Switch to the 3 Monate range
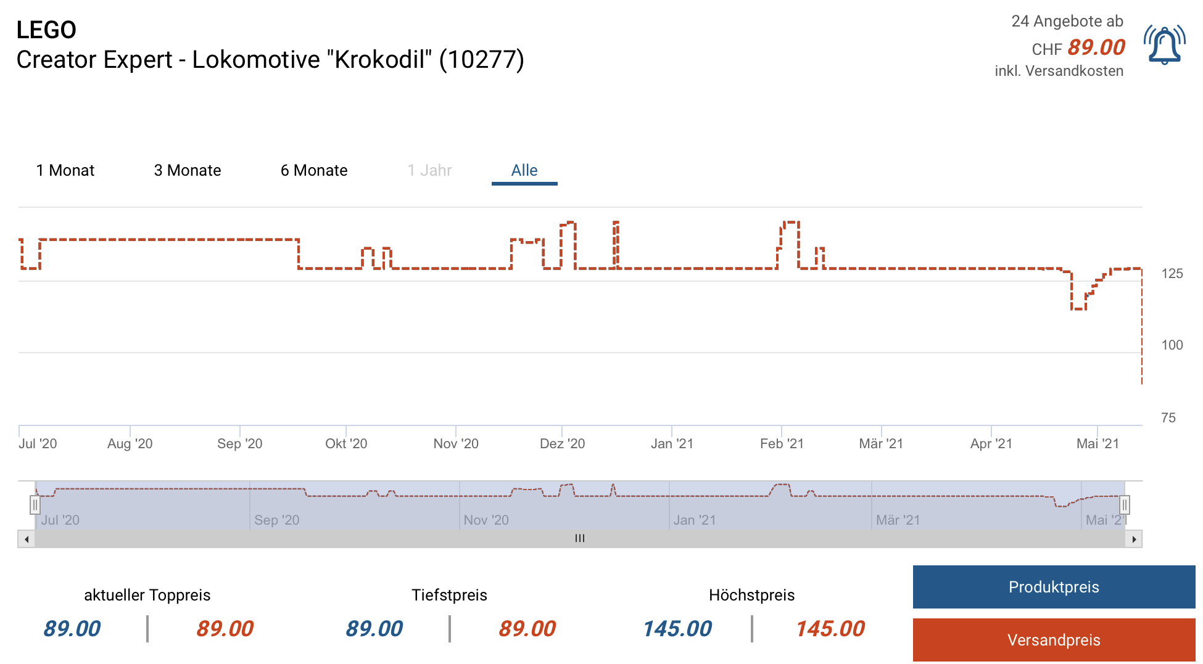Screen dimensions: 1203x664 (x=188, y=171)
